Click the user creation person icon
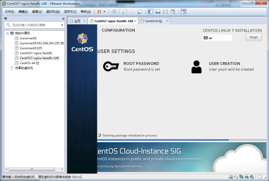 pyautogui.click(x=197, y=67)
